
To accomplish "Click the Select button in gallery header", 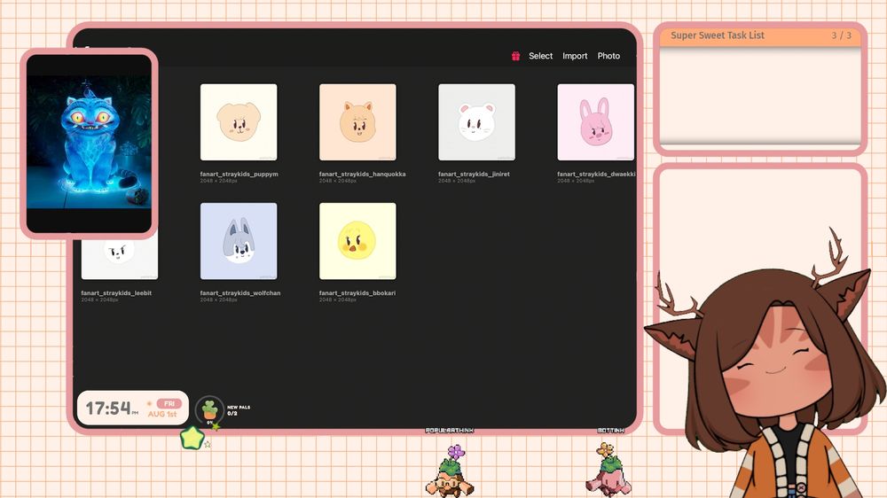I will pyautogui.click(x=540, y=56).
